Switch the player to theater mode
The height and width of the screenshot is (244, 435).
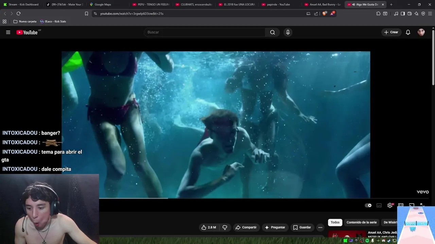click(x=401, y=205)
